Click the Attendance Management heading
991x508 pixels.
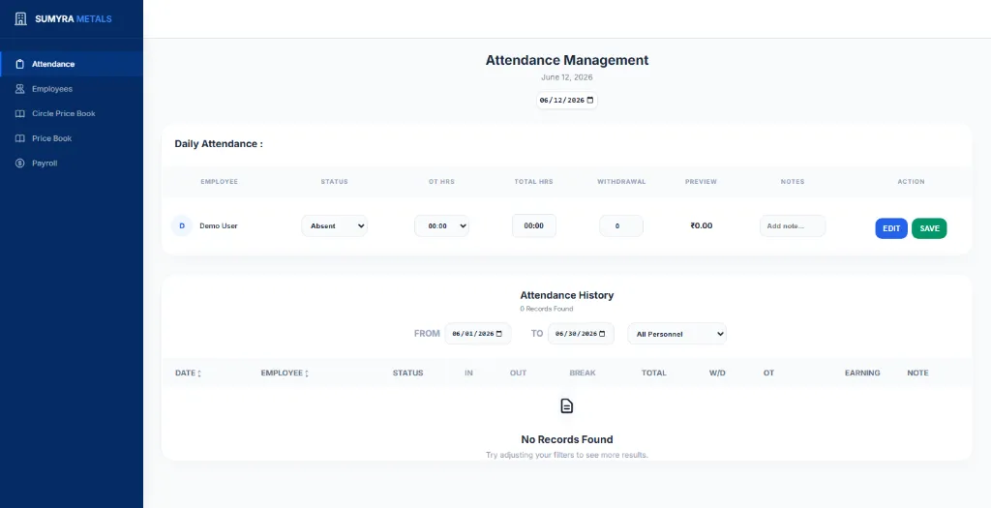[567, 60]
